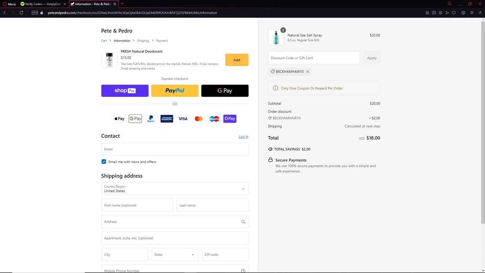
Task: Click the FRESH Natural Deodorant thumbnail
Action: (109, 60)
